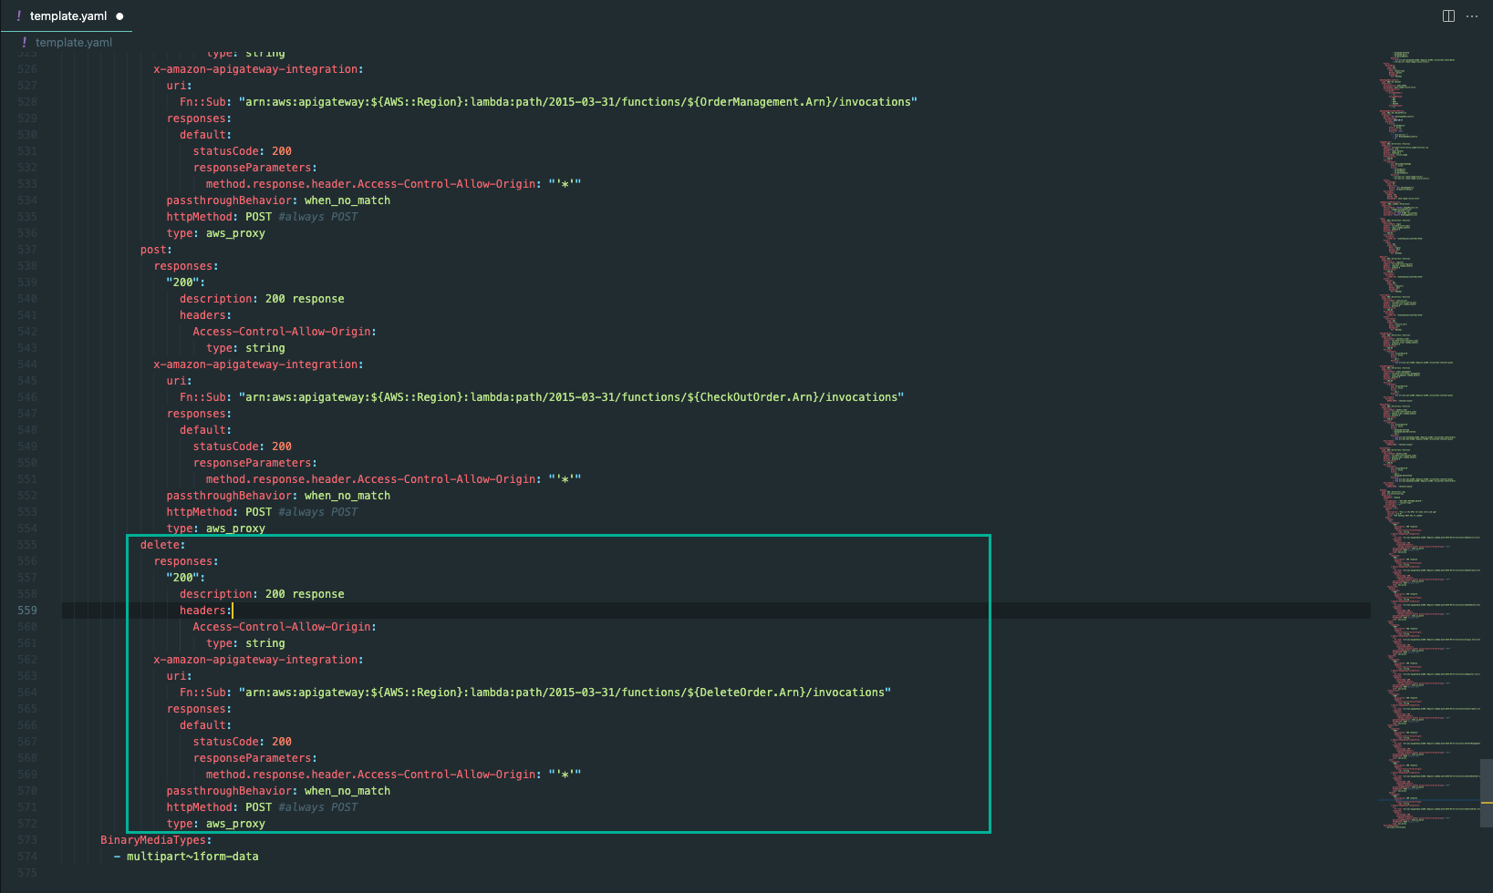Click 'statusCode: 200' on line 531
Image resolution: width=1493 pixels, height=893 pixels.
pos(243,151)
